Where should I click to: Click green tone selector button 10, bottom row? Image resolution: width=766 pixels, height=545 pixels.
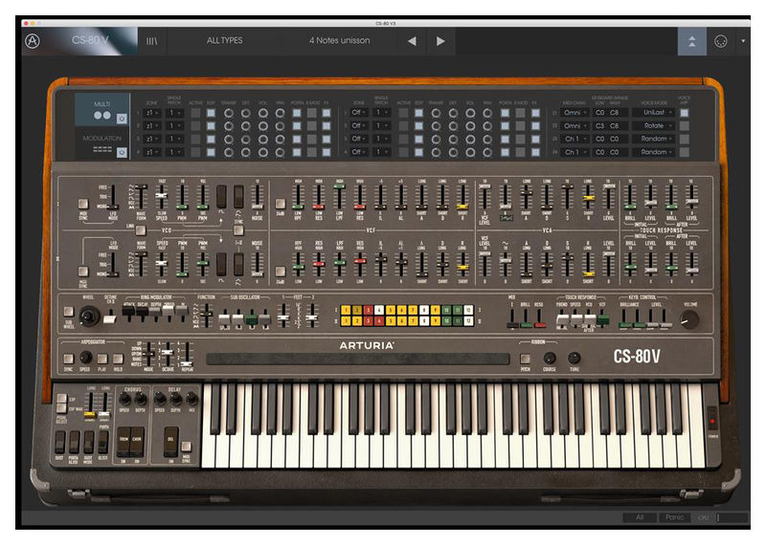[x=446, y=320]
